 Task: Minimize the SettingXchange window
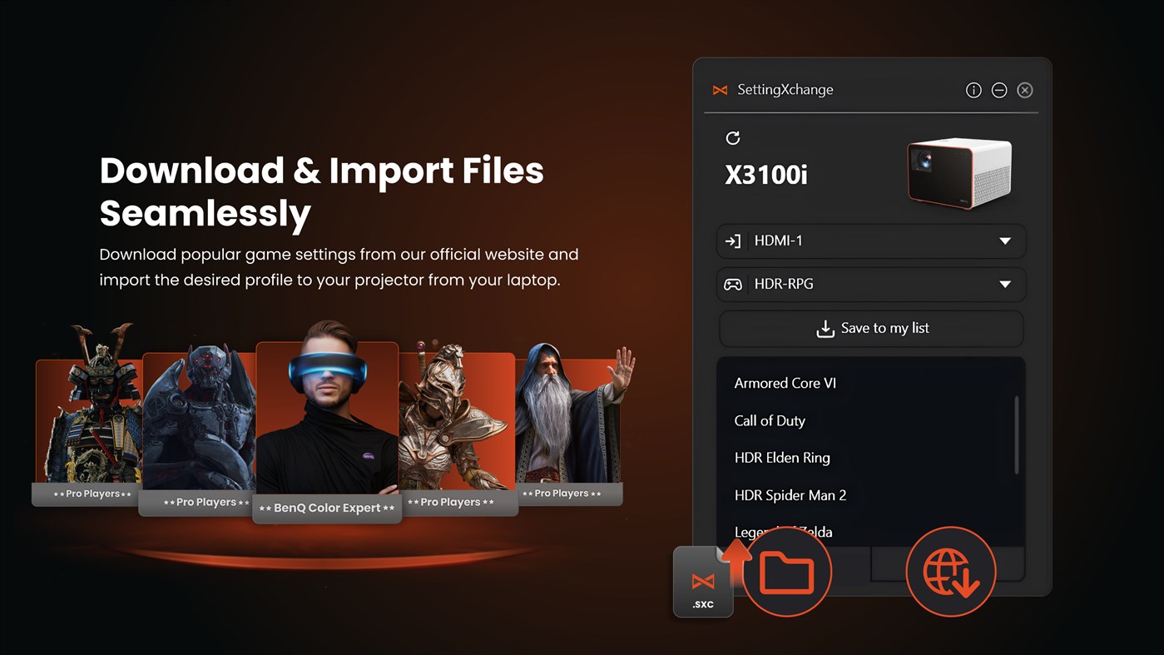click(x=999, y=90)
